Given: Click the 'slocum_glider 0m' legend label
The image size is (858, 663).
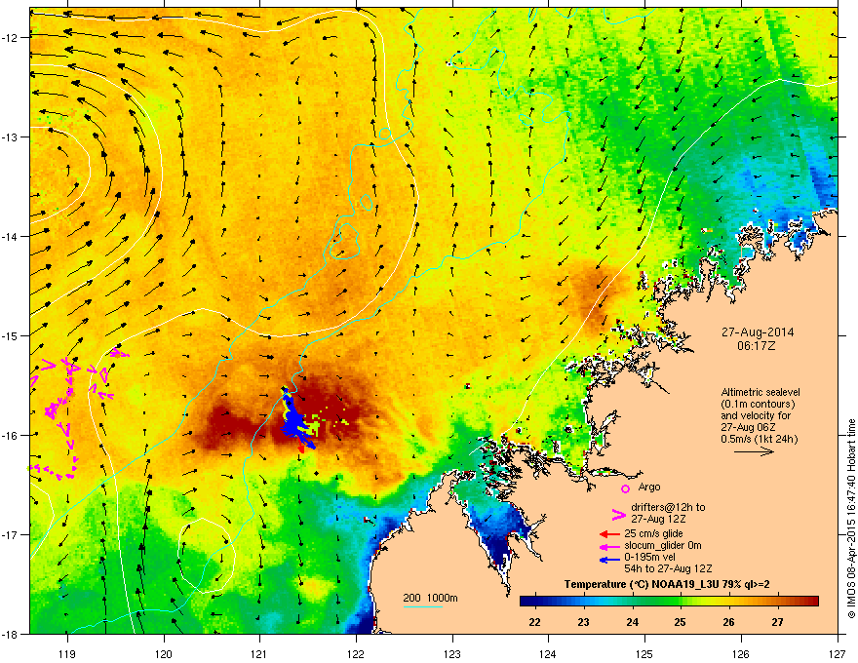Looking at the screenshot, I should tap(663, 545).
